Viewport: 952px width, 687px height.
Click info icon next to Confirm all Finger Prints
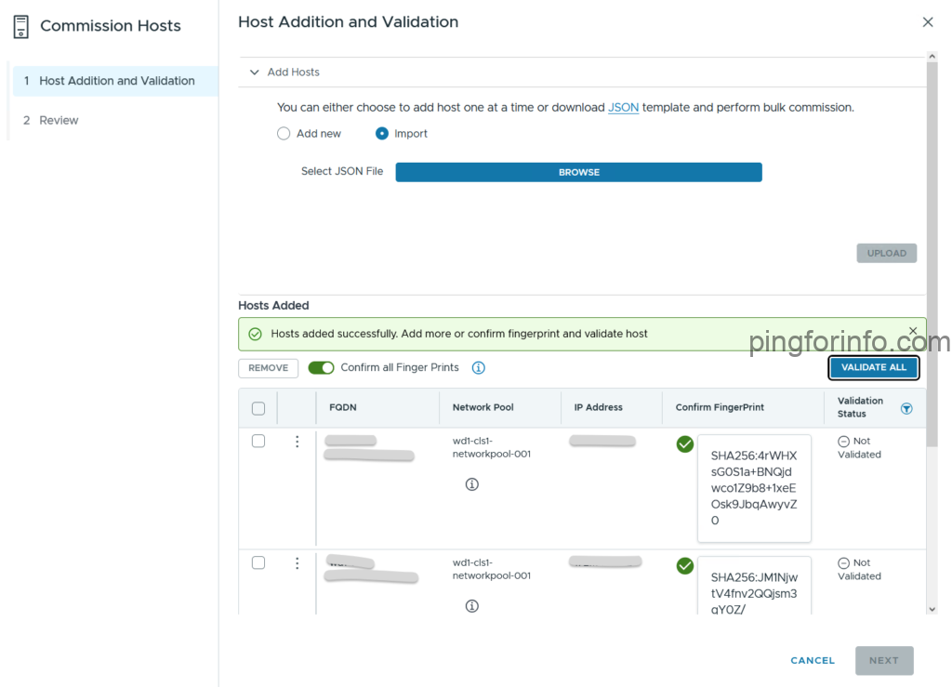[x=478, y=368]
